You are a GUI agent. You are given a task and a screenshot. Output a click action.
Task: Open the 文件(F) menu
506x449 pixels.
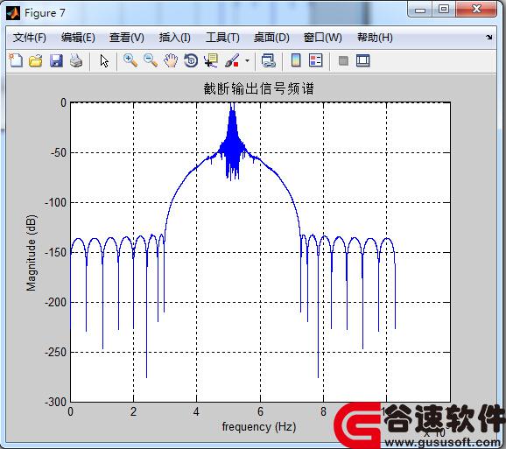tap(30, 38)
